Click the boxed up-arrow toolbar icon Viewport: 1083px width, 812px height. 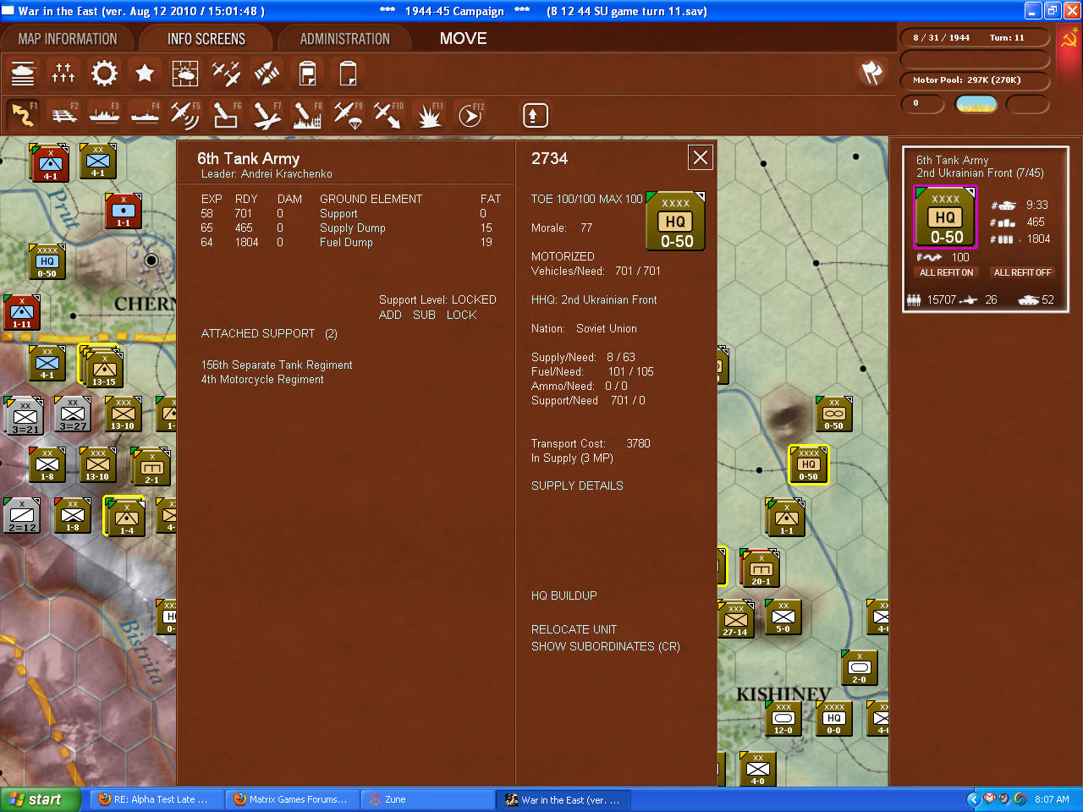[x=535, y=115]
